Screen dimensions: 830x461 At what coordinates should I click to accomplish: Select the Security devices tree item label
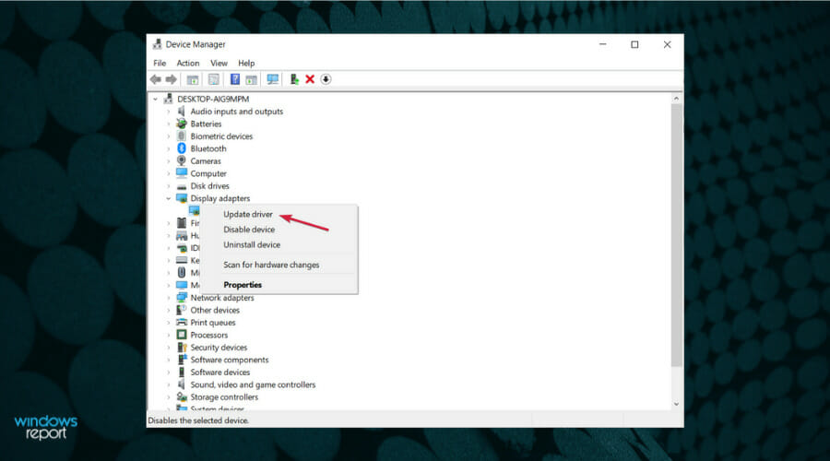pyautogui.click(x=219, y=348)
